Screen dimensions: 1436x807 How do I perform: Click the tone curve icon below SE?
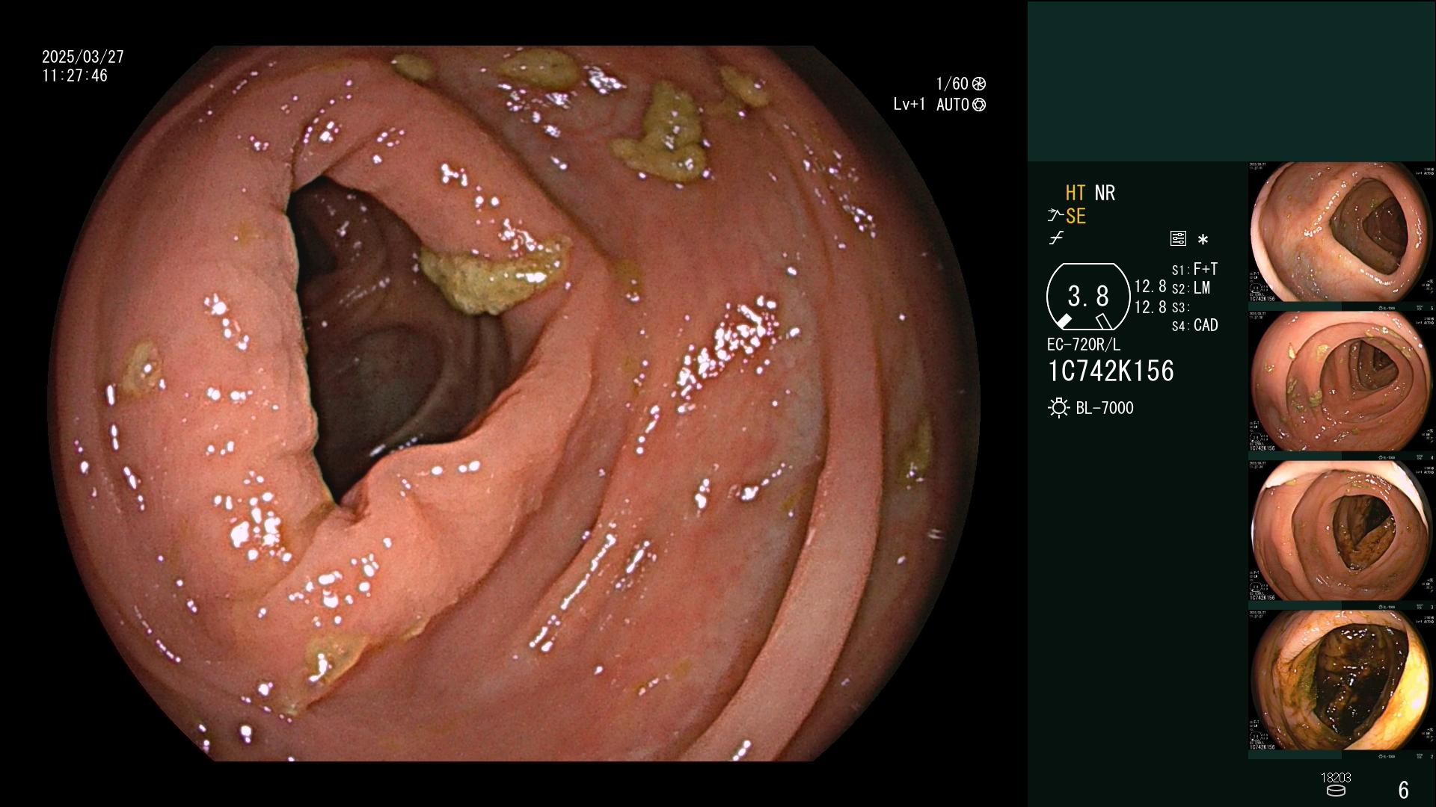(1056, 238)
